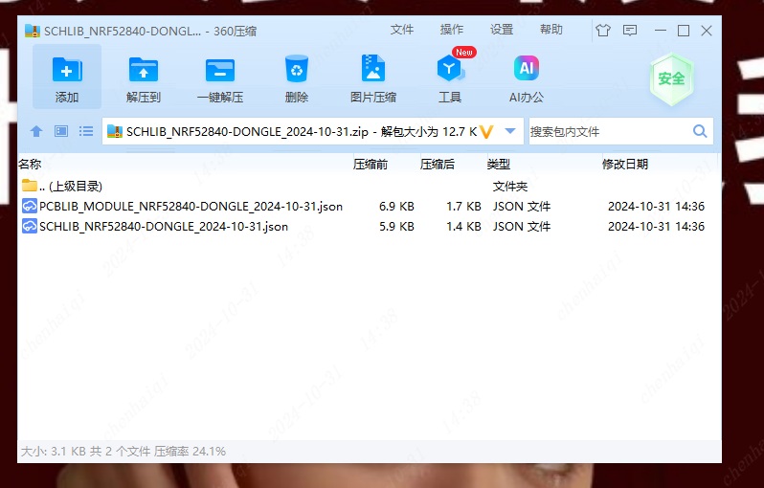
Task: Click the feedback message icon in title bar
Action: tap(630, 31)
